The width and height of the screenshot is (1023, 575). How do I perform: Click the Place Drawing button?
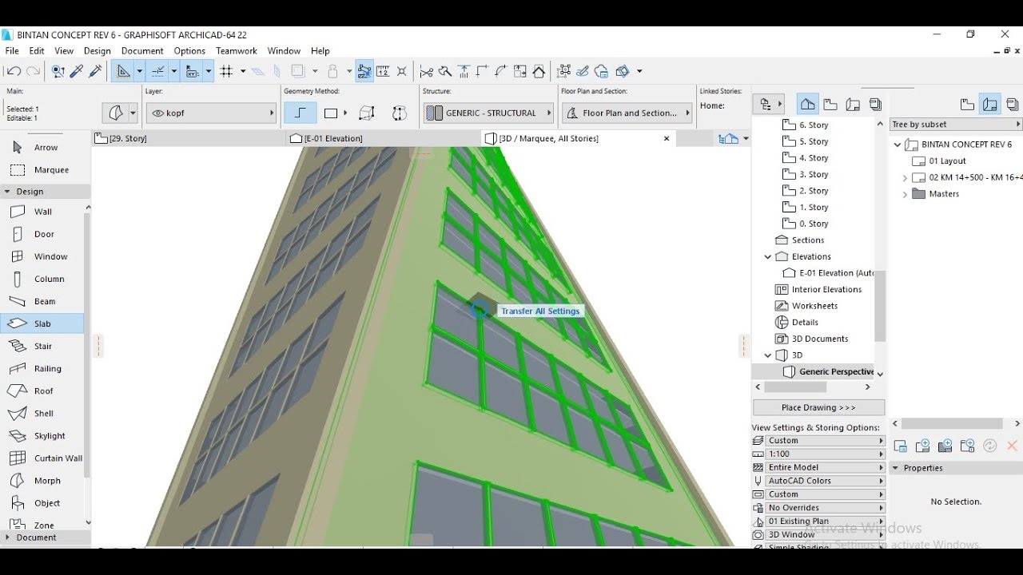coord(818,407)
